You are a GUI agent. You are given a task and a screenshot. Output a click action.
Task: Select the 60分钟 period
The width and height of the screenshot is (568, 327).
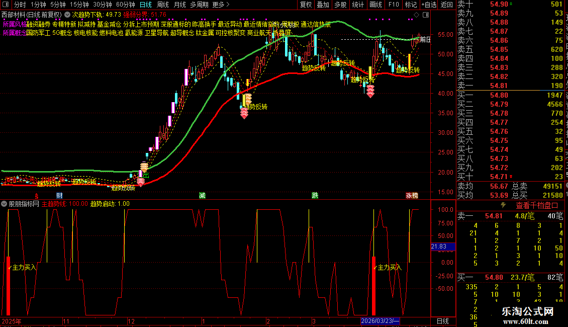point(126,5)
